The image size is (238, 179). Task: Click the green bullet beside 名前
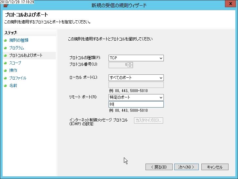pos(5,86)
